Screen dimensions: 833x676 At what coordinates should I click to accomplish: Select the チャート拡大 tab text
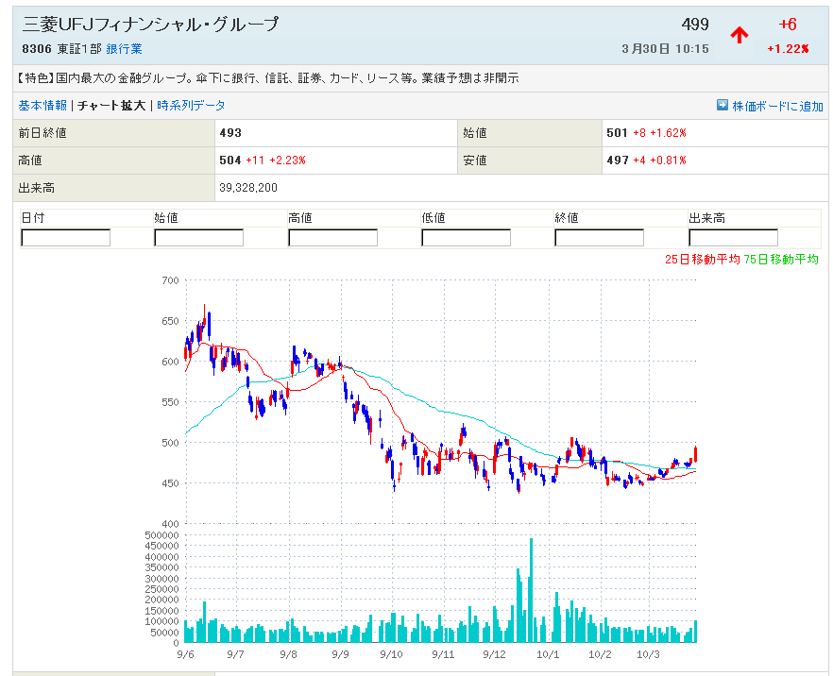pos(111,105)
